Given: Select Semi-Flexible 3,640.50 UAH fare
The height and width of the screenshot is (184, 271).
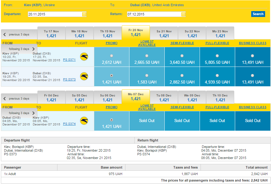Looking at the screenshot, I should [x=182, y=56].
